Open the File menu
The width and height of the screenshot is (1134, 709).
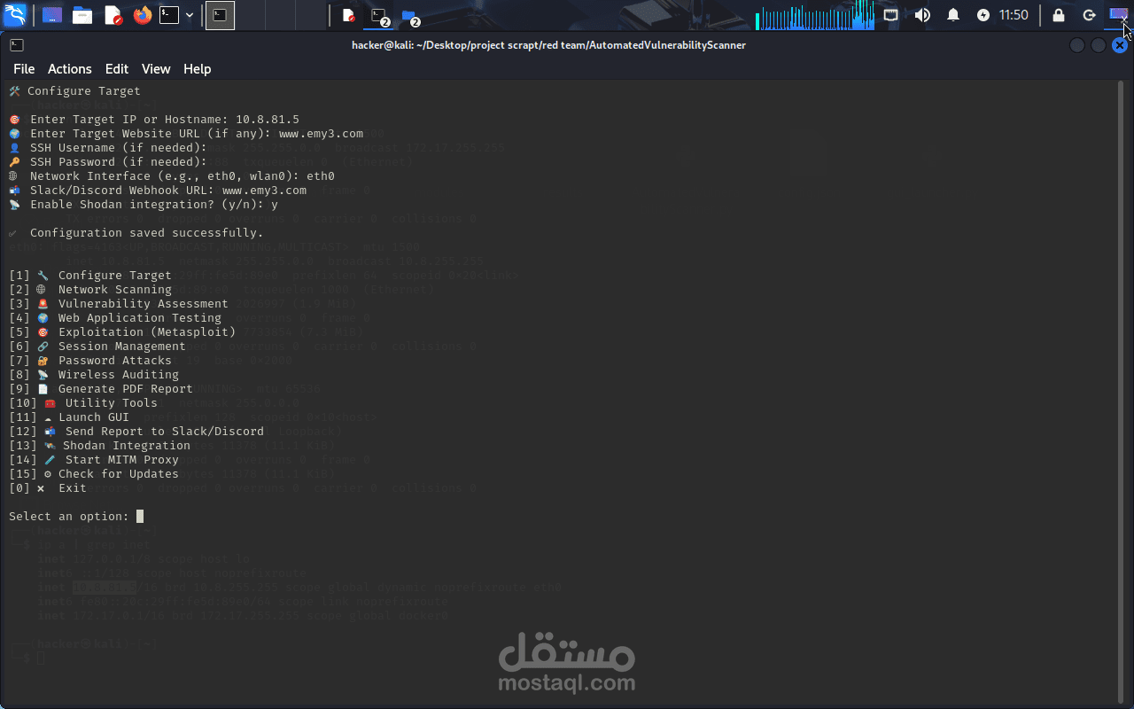[x=24, y=69]
